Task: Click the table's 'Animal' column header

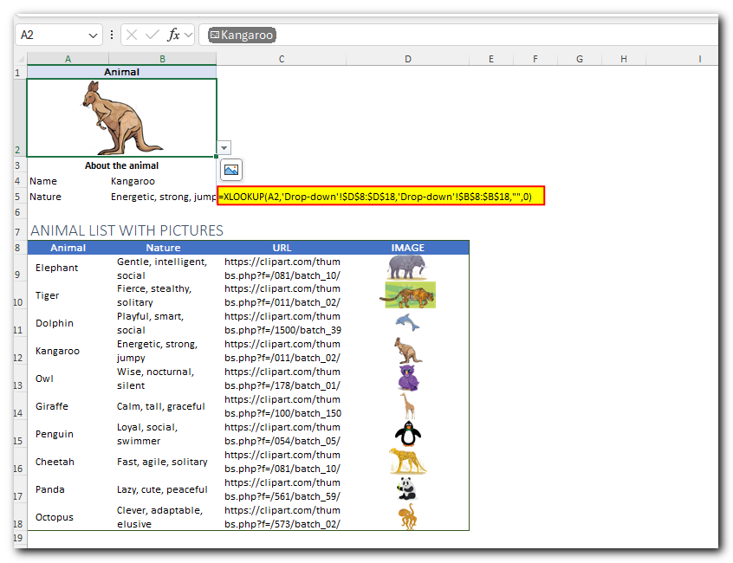Action: [68, 248]
